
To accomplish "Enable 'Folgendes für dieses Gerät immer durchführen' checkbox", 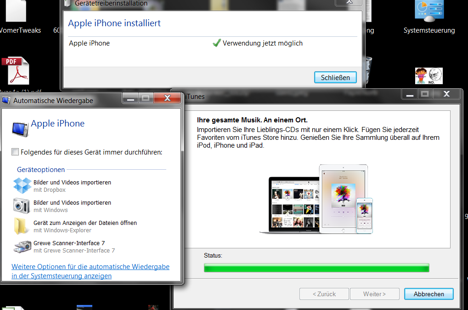I will coord(16,152).
